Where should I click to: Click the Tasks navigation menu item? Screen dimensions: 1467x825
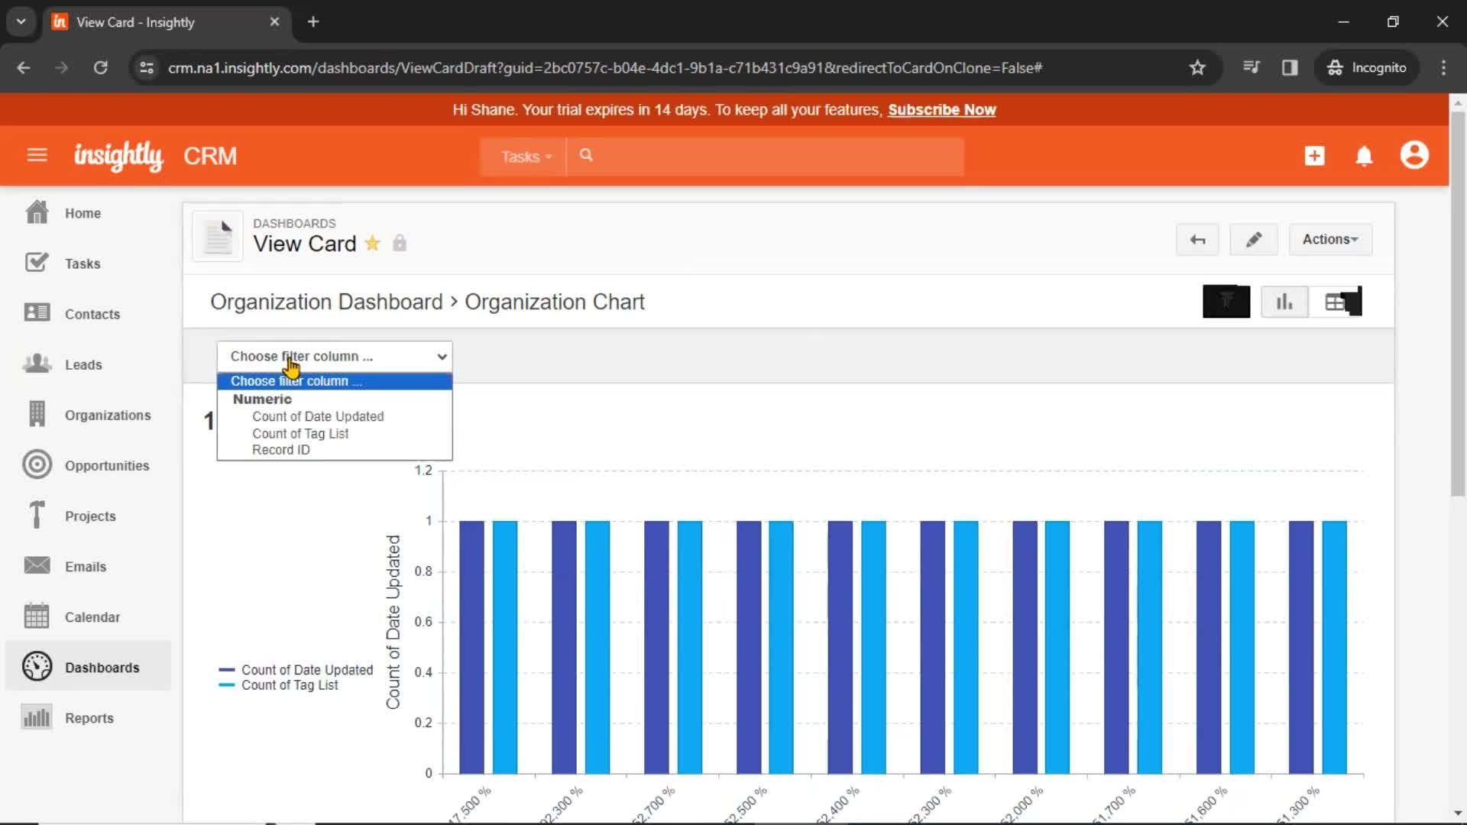tap(83, 263)
